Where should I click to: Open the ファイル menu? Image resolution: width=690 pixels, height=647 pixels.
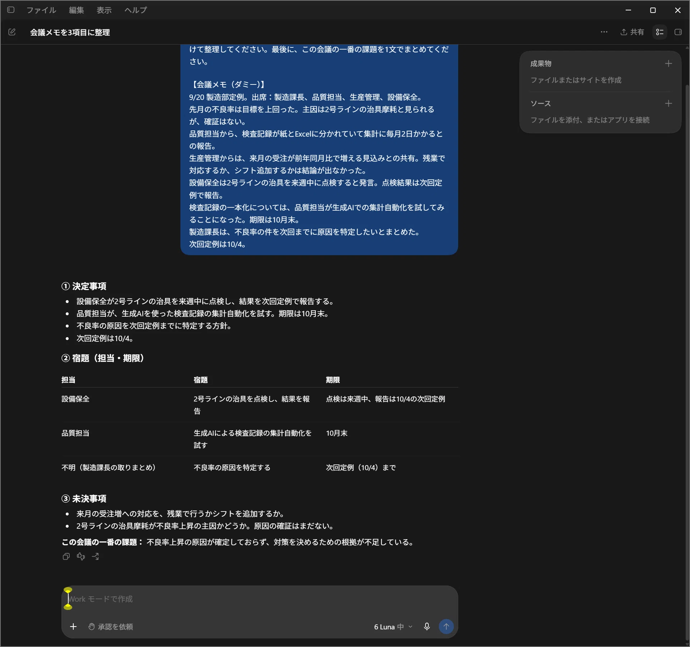(x=41, y=10)
